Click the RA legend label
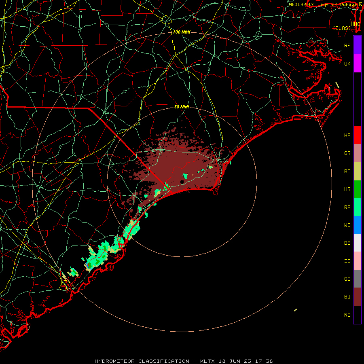The height and width of the screenshot is (364, 364). click(347, 207)
